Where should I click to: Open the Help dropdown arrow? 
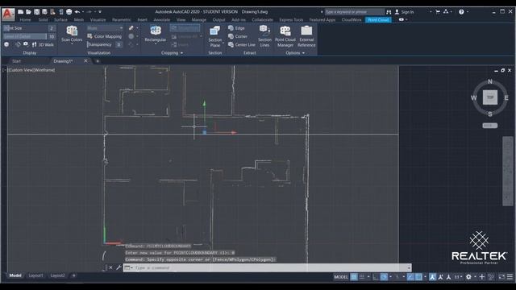click(468, 12)
